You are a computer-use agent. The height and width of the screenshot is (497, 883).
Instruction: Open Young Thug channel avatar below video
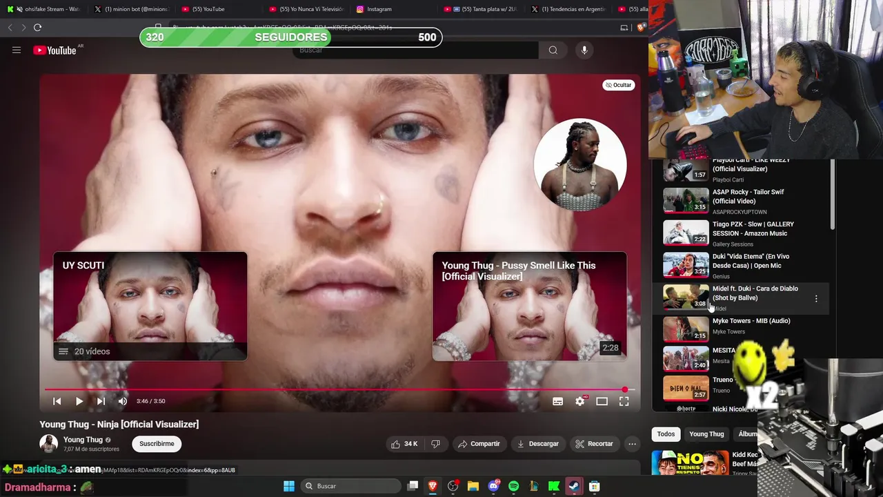point(48,444)
